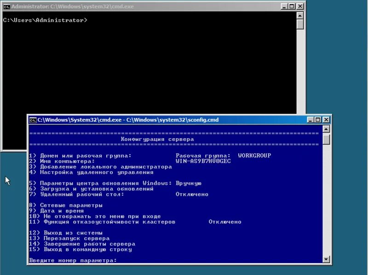Image resolution: width=368 pixels, height=275 pixels.
Task: Click 'Отключено' value for failover clustering
Action: [225, 222]
